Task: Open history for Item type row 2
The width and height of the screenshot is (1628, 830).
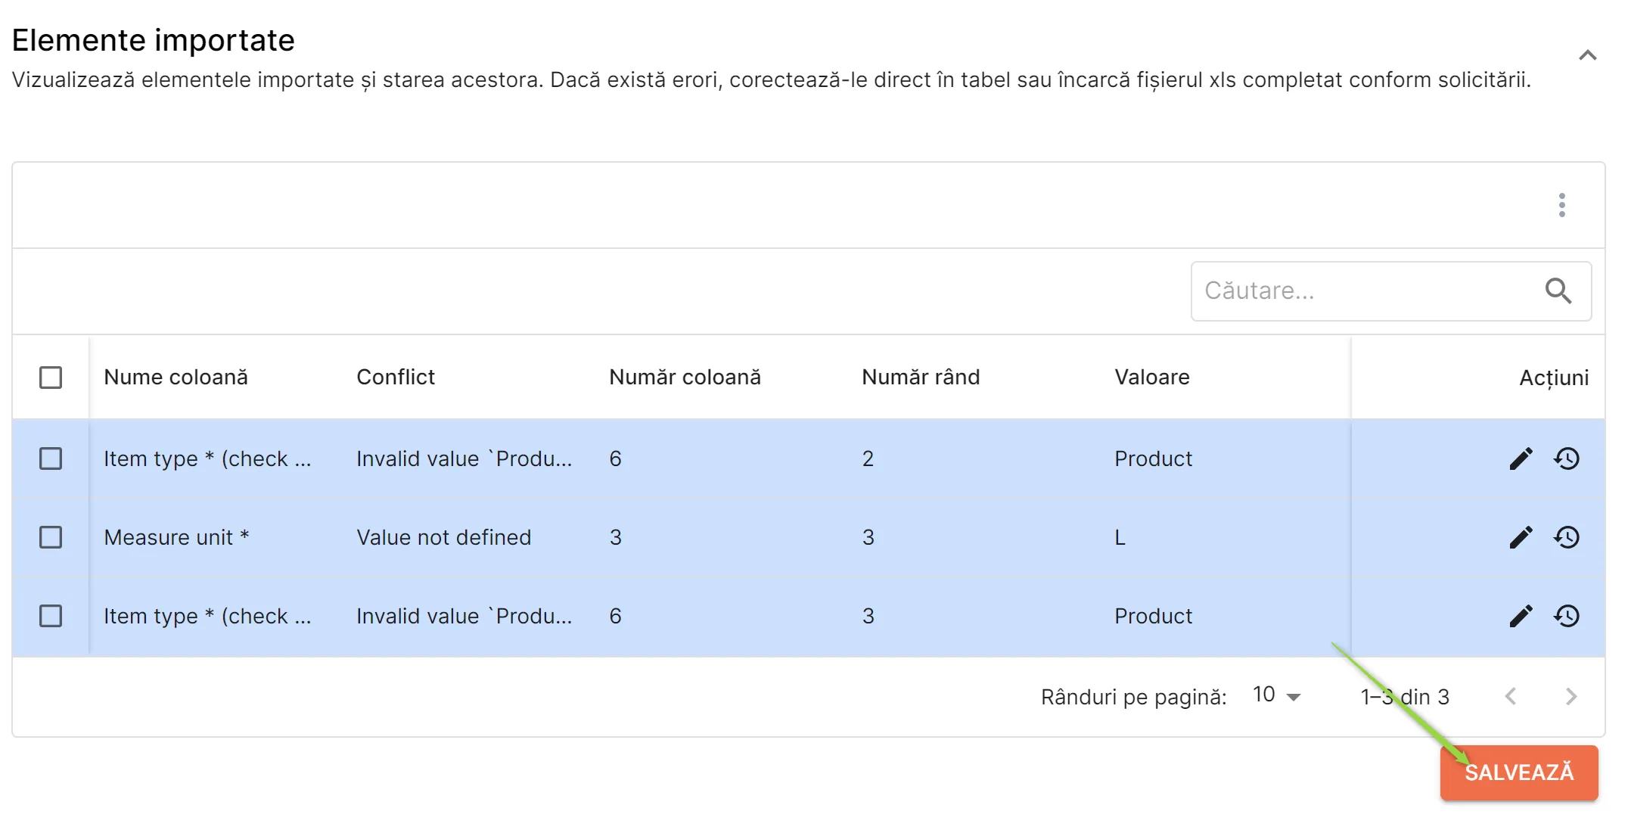Action: [x=1567, y=459]
